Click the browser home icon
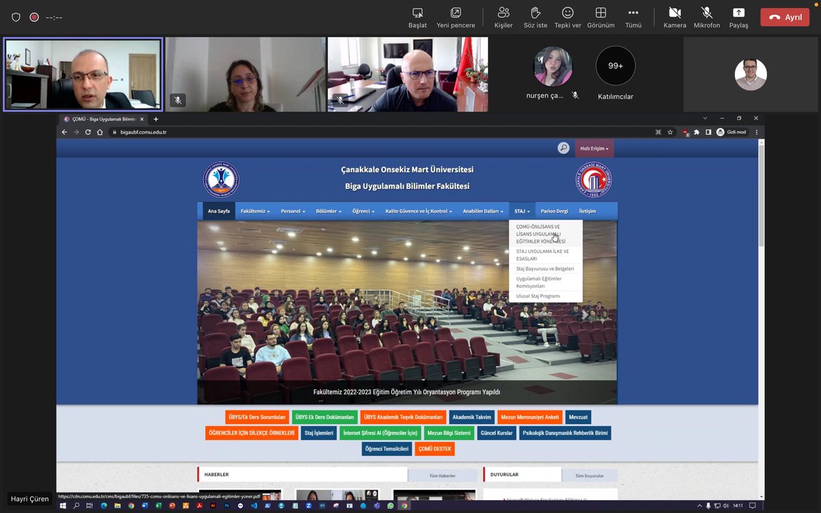This screenshot has width=821, height=513. (99, 132)
